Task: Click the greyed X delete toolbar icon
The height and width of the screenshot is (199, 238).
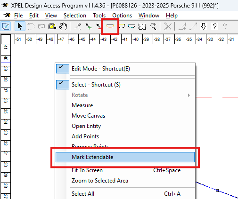Action: (168, 26)
